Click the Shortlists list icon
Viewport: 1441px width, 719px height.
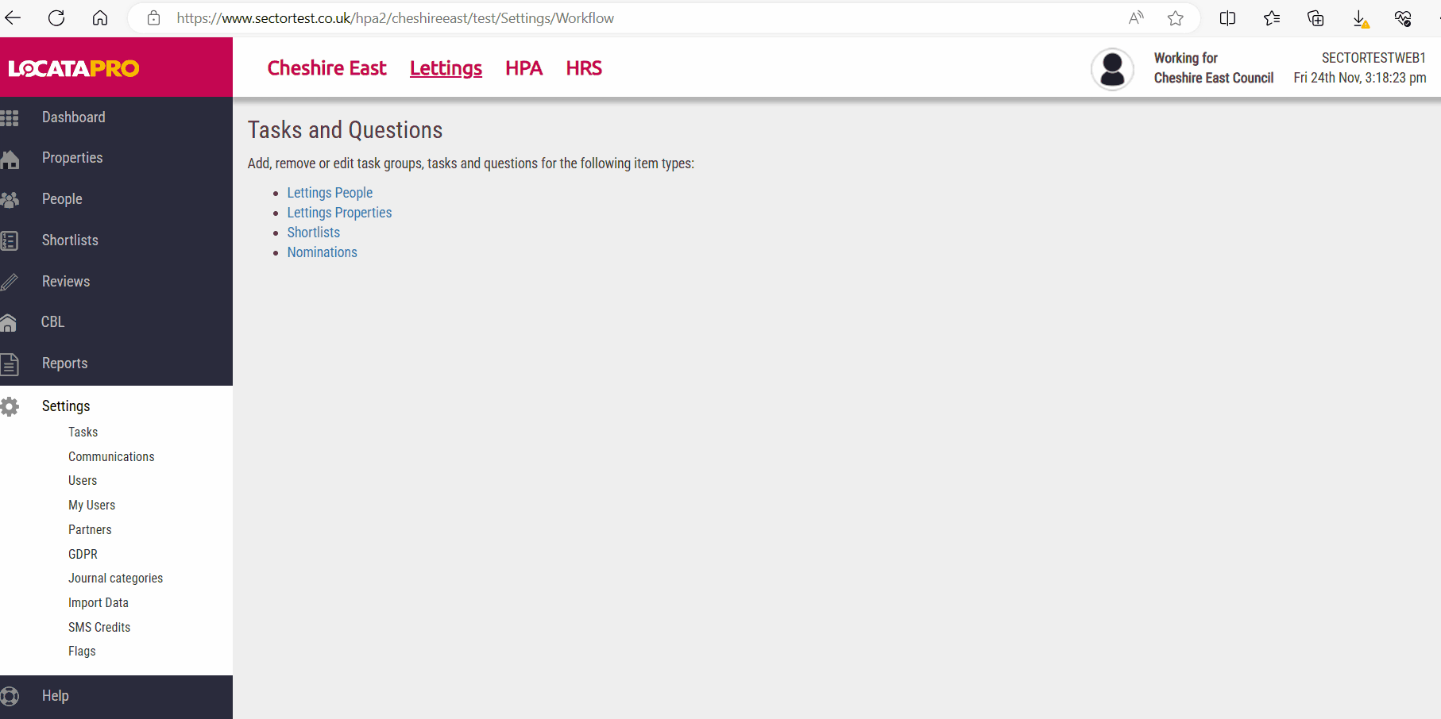tap(10, 240)
